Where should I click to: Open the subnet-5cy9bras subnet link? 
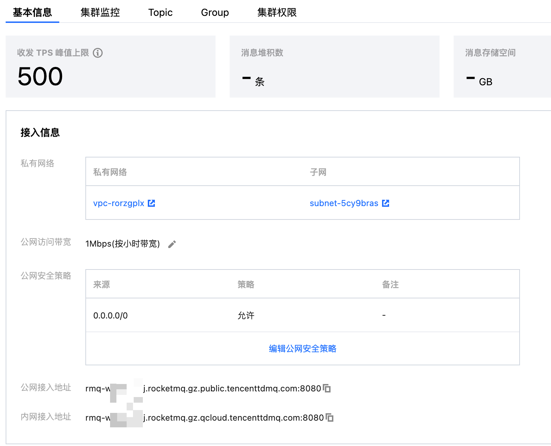344,203
